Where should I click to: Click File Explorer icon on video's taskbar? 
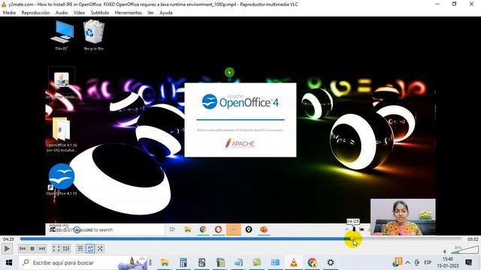click(x=187, y=229)
